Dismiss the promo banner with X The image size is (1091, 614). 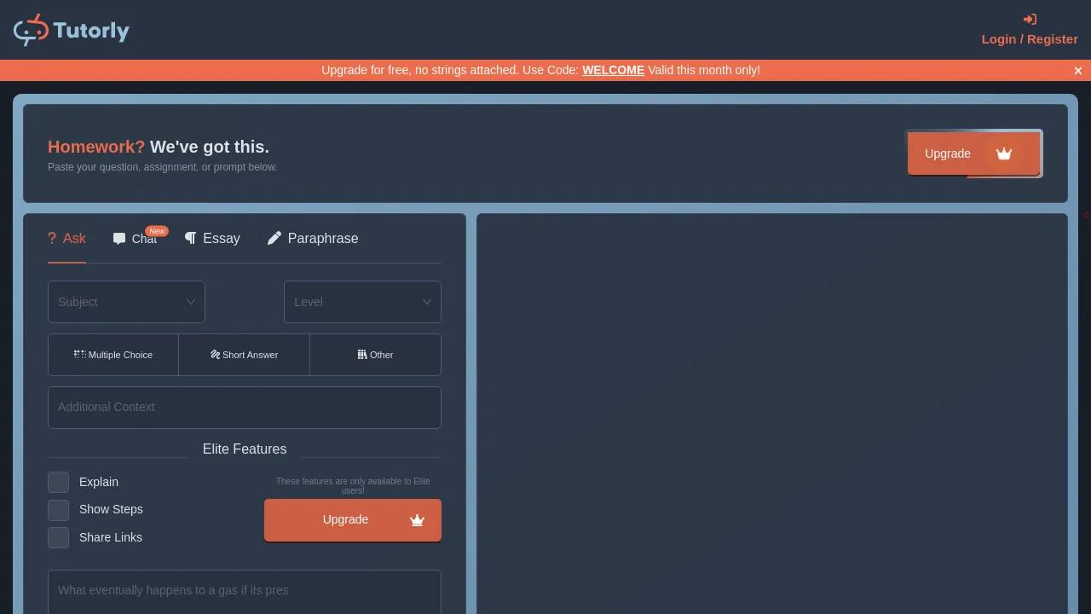coord(1078,71)
